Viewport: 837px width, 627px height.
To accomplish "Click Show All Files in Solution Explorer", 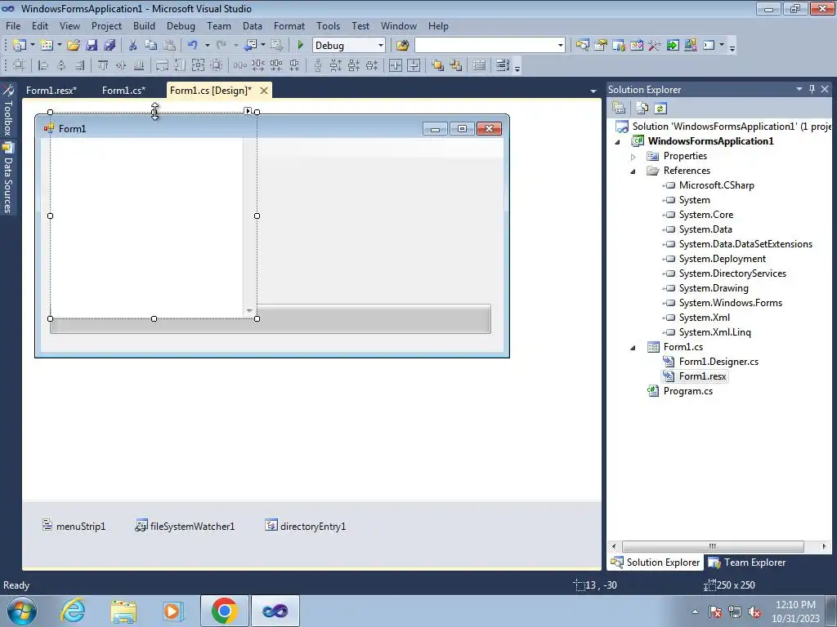I will (x=642, y=109).
